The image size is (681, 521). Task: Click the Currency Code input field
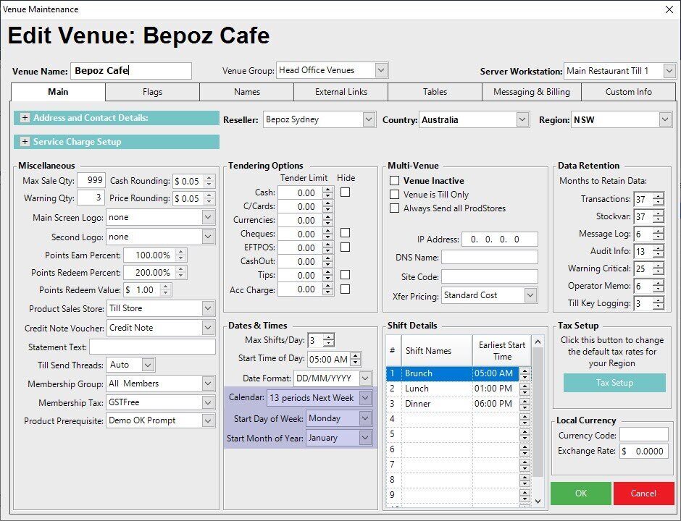(x=643, y=435)
